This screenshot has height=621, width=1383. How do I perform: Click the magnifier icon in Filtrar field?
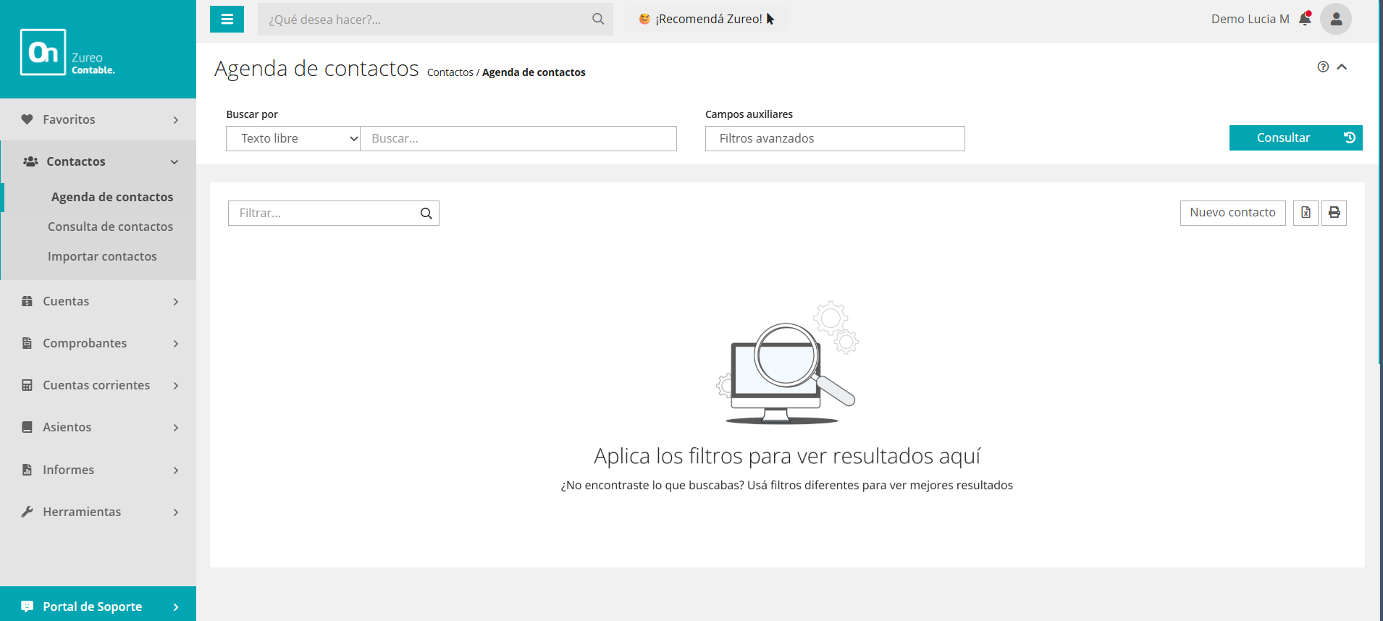pyautogui.click(x=426, y=214)
